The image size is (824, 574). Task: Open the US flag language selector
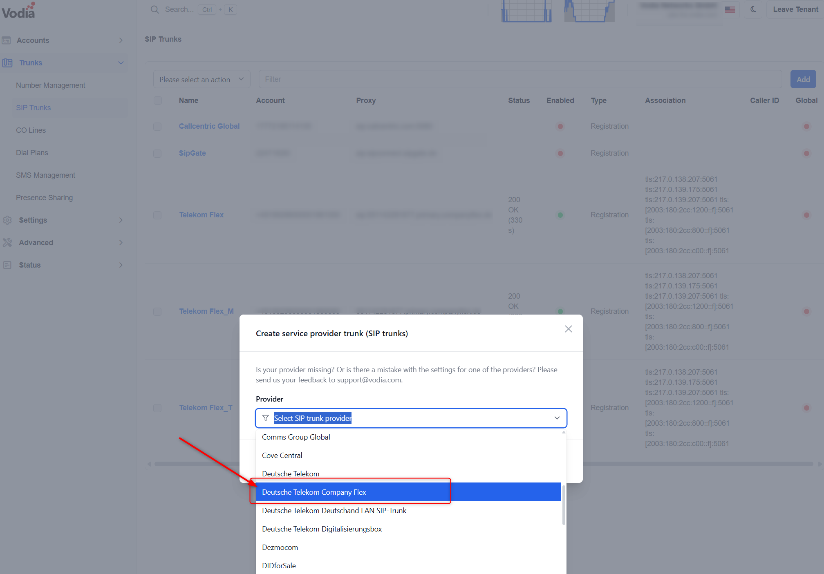click(730, 9)
